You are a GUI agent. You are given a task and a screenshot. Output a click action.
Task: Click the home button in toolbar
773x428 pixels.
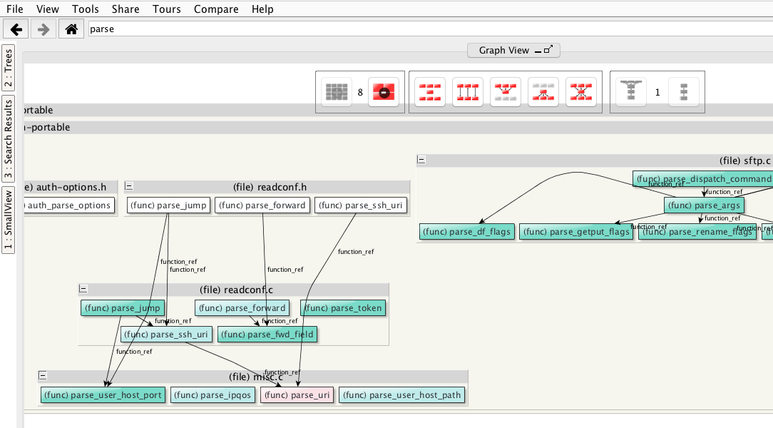pos(71,29)
